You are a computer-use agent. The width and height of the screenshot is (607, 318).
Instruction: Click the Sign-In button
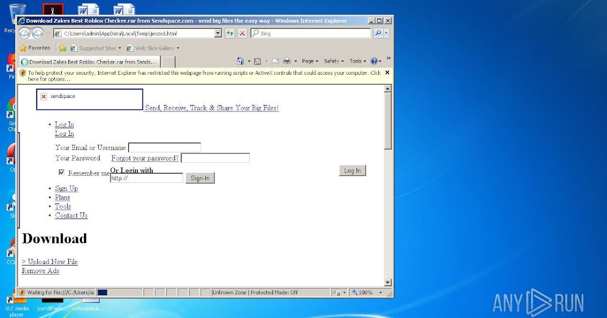(200, 178)
